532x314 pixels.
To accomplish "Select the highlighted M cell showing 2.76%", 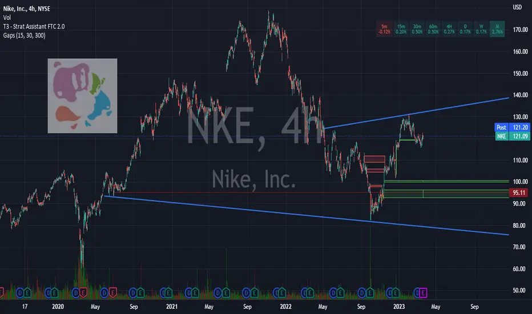I will click(497, 29).
